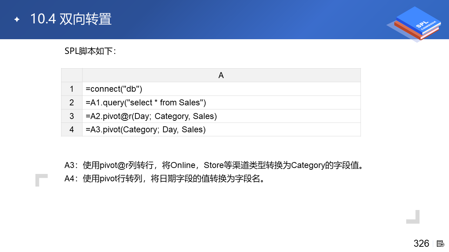449x252 pixels.
Task: Click the A4 explanation line about pivot
Action: coord(164,178)
